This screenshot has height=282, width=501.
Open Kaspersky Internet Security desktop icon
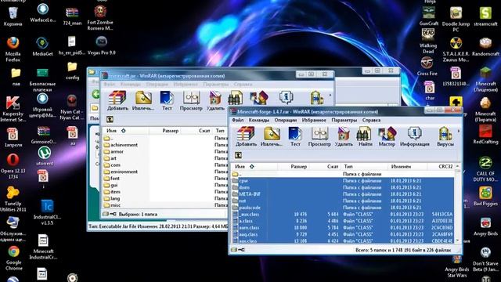(x=13, y=109)
